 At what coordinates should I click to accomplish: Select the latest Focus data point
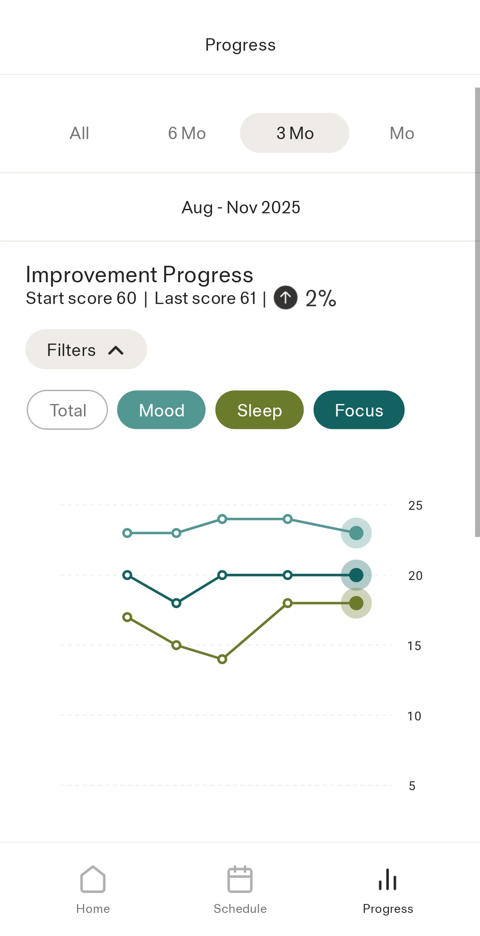click(x=356, y=575)
